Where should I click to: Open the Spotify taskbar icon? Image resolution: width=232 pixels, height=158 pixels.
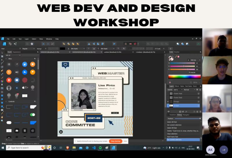pyautogui.click(x=100, y=148)
